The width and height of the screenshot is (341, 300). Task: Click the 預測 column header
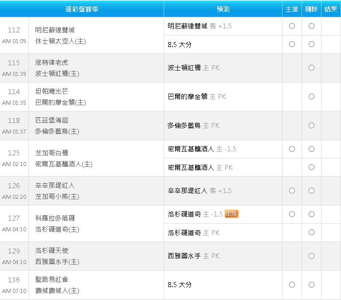[x=223, y=9]
